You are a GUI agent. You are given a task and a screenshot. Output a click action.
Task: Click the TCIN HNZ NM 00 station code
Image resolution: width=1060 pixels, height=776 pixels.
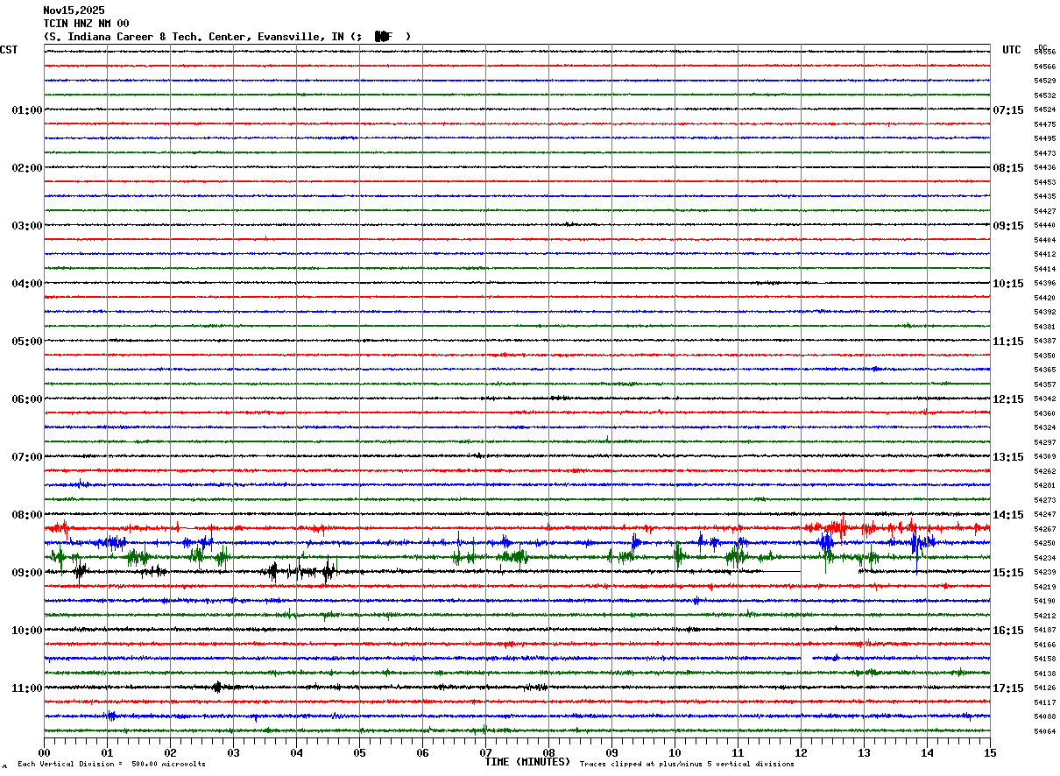coord(86,24)
